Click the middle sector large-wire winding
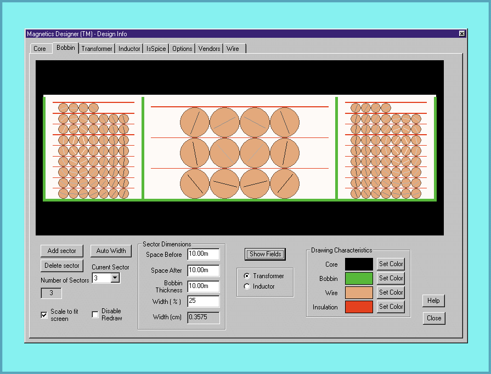This screenshot has width=491, height=374. tap(240, 153)
